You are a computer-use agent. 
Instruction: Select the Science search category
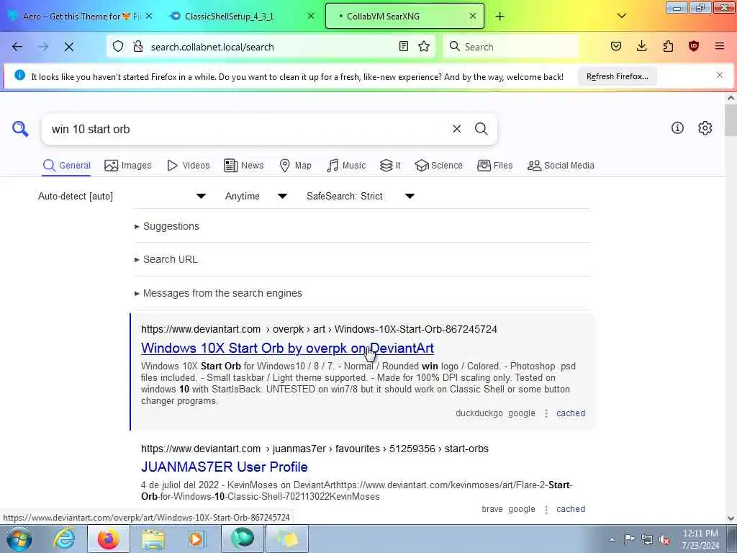point(438,166)
